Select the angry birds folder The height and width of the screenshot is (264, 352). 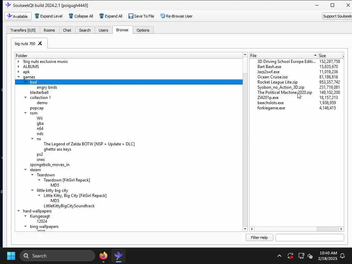(47, 87)
